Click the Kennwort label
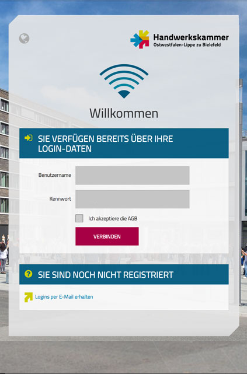Screen dimensions: 247x374 pyautogui.click(x=60, y=199)
